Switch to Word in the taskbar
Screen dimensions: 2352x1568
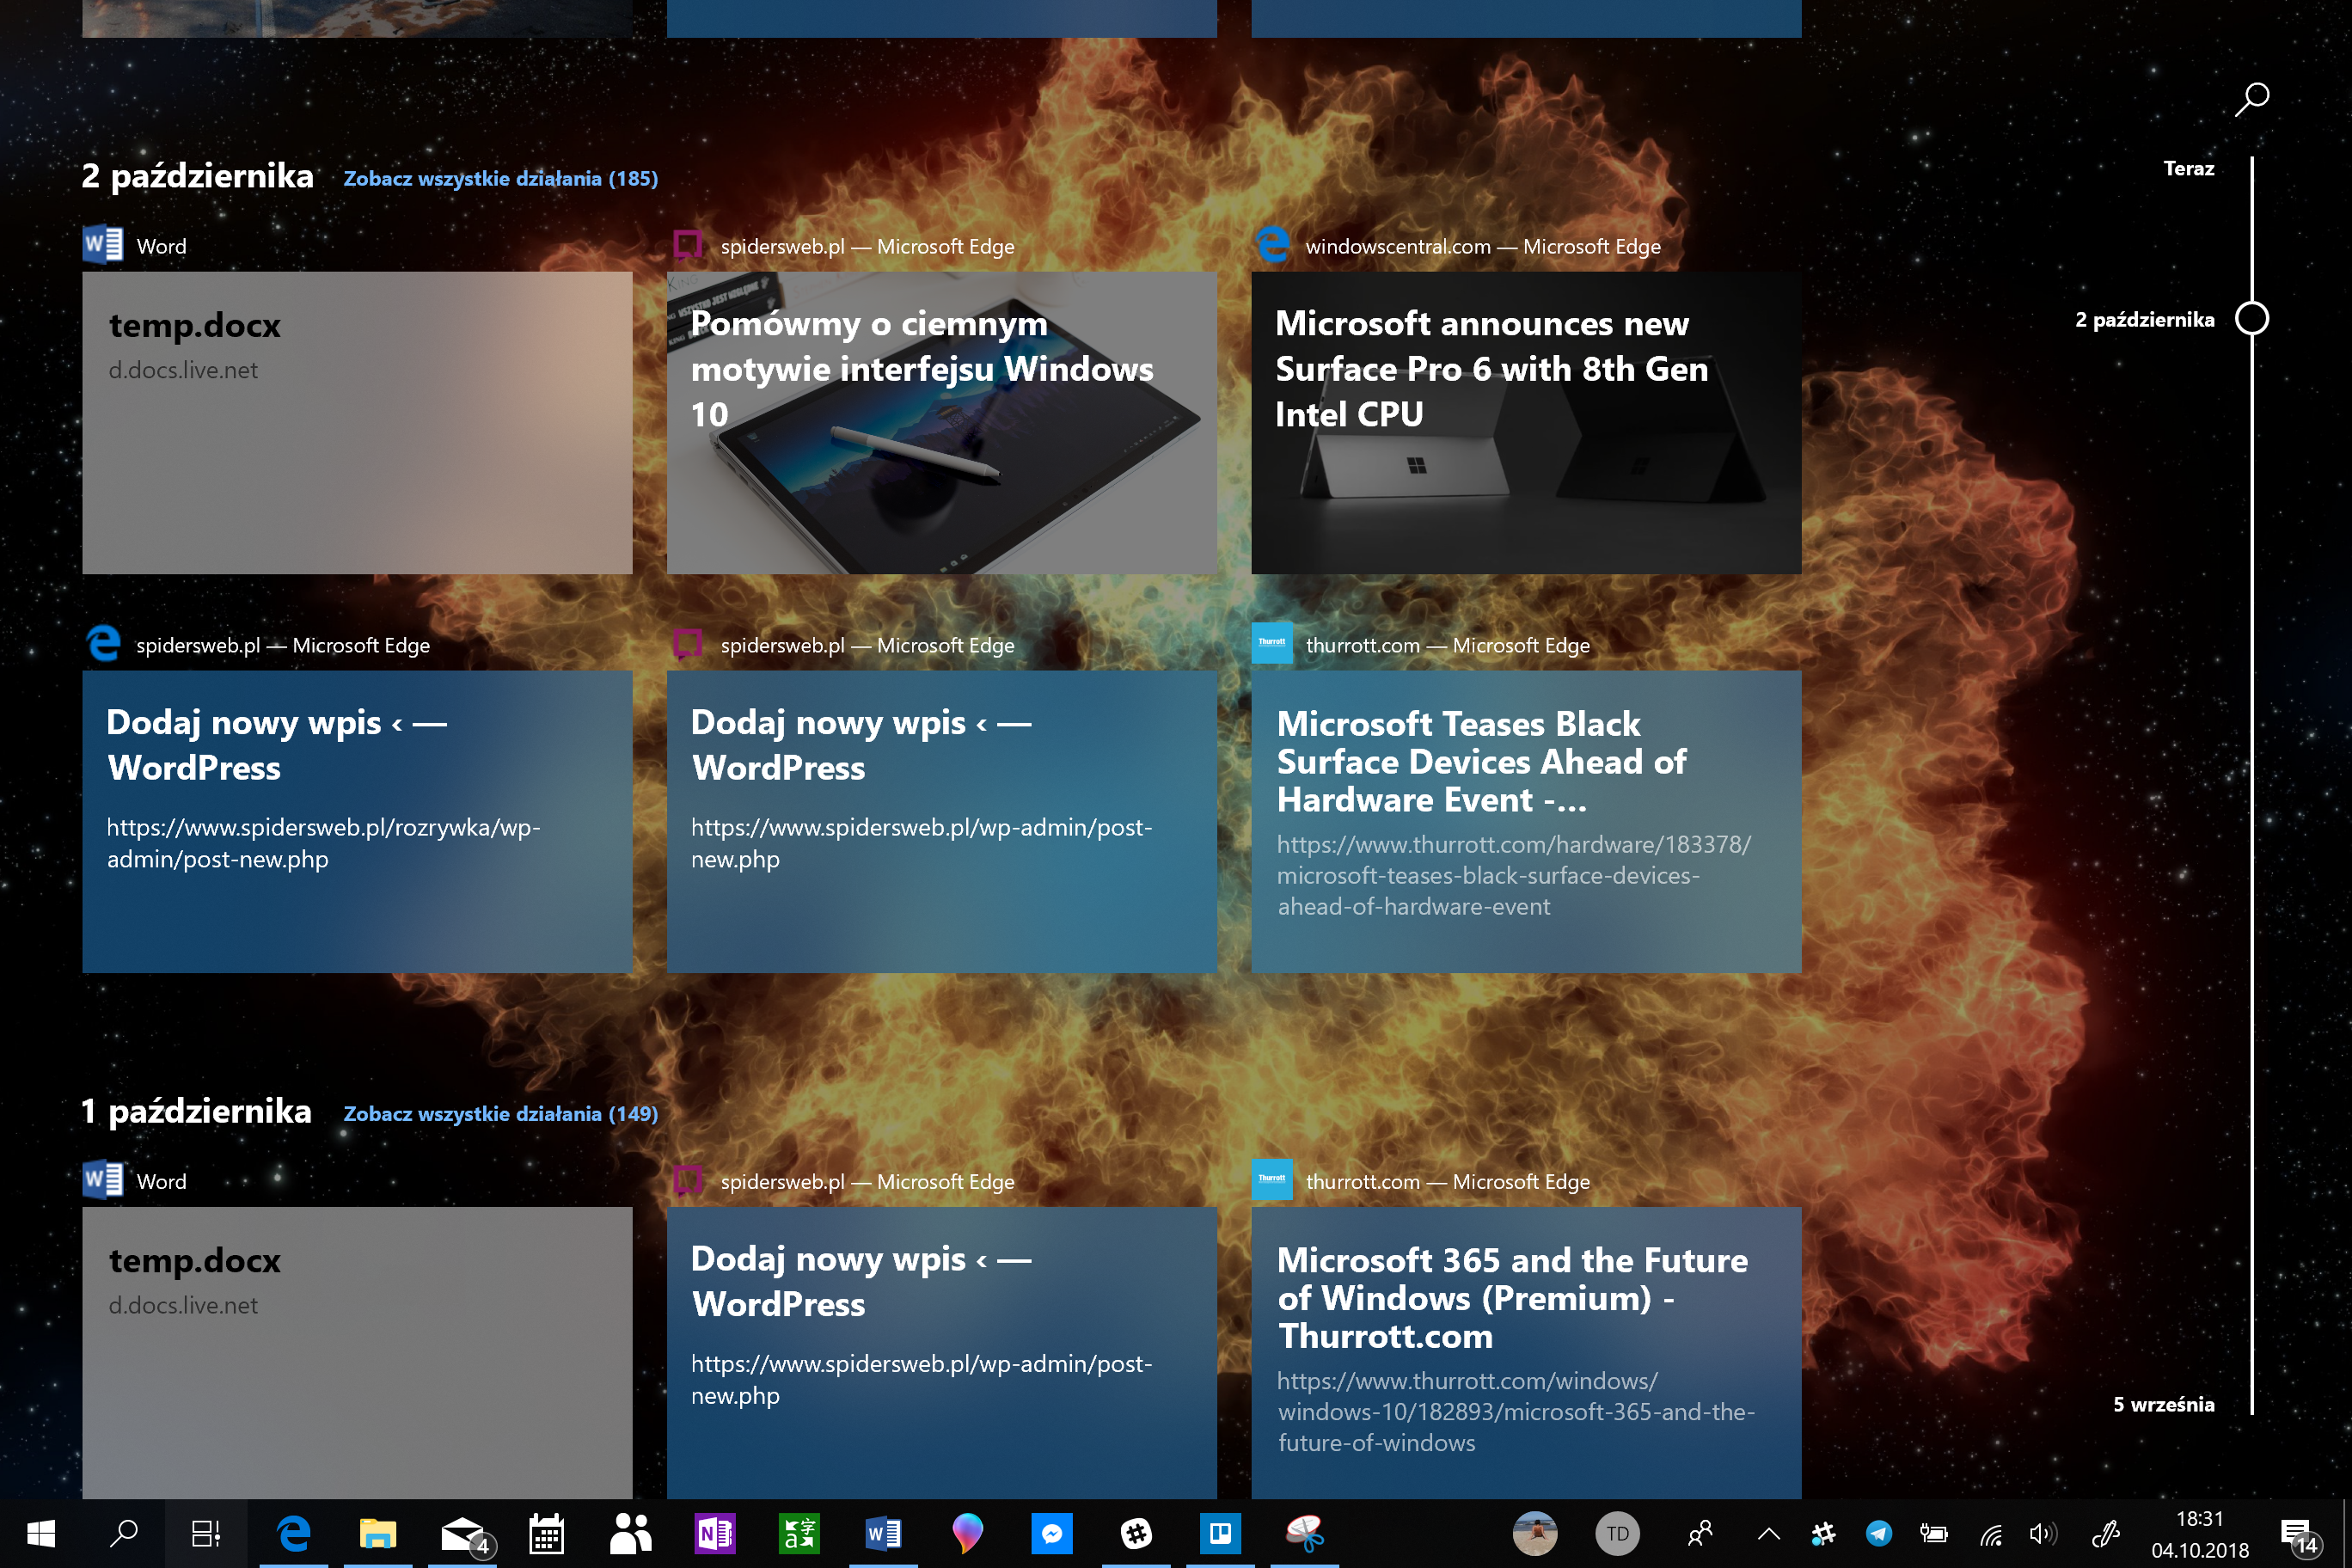884,1533
